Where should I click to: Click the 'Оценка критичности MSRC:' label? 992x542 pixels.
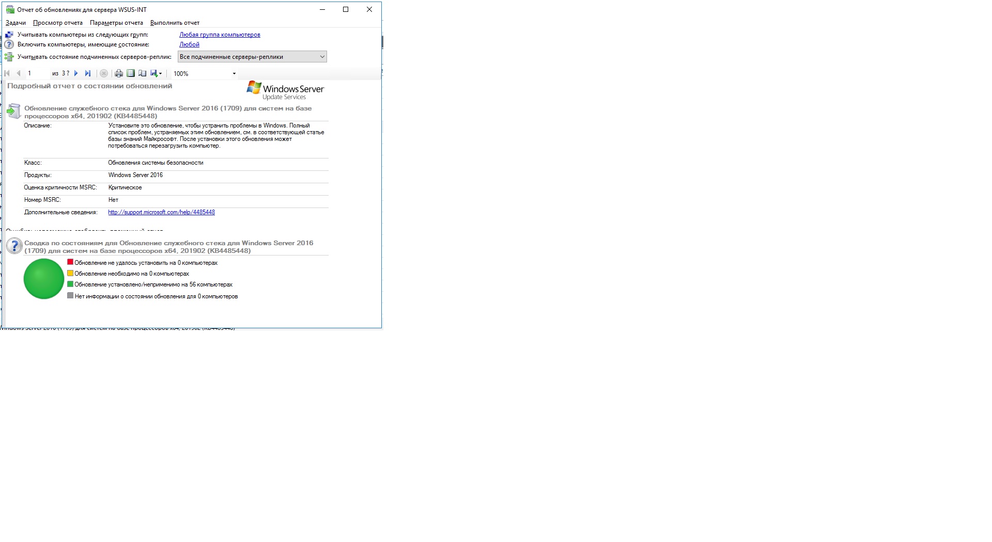click(60, 187)
